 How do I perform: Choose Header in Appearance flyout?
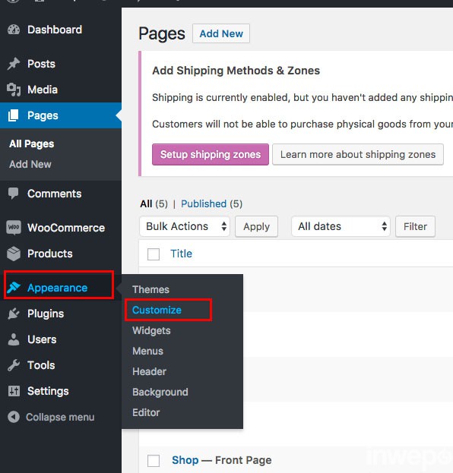(x=149, y=372)
